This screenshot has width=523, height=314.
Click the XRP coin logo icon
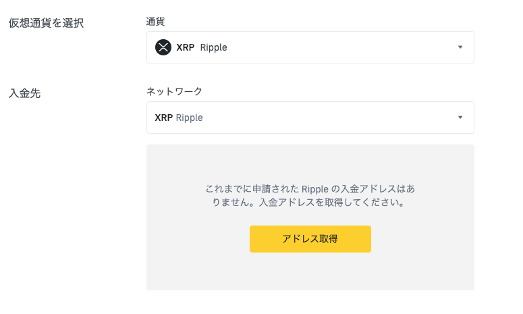click(163, 47)
